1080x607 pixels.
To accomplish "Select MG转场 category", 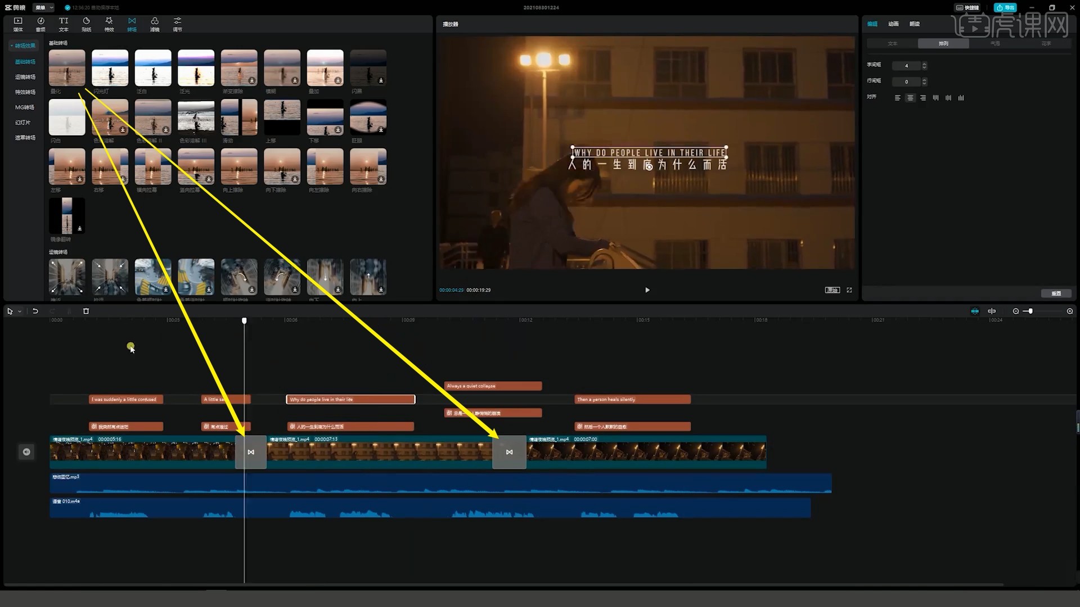I will coord(25,107).
